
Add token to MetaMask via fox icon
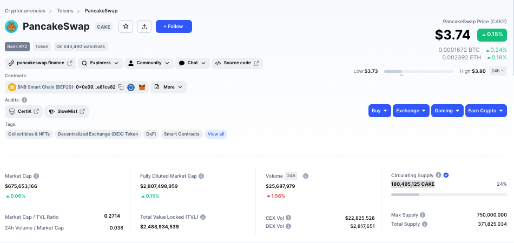pos(142,87)
